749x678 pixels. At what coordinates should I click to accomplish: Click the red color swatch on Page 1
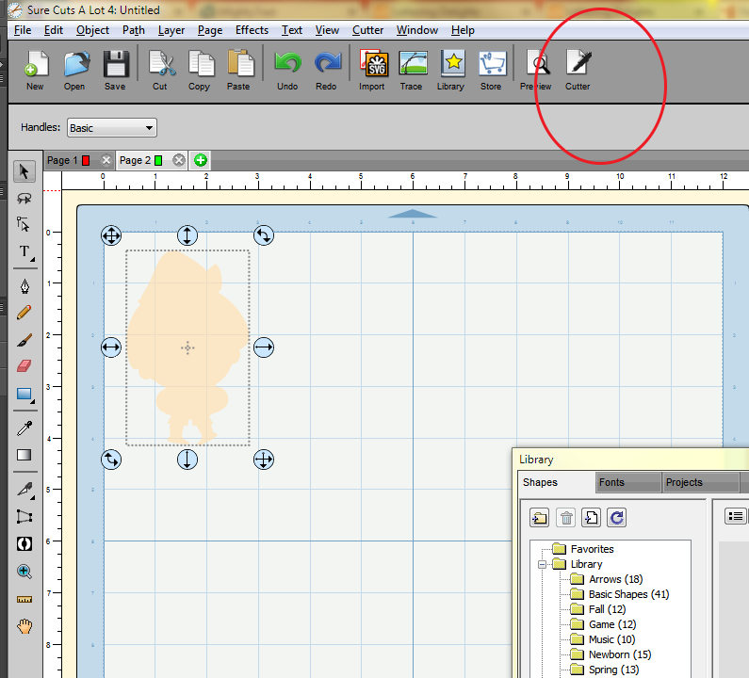(86, 161)
